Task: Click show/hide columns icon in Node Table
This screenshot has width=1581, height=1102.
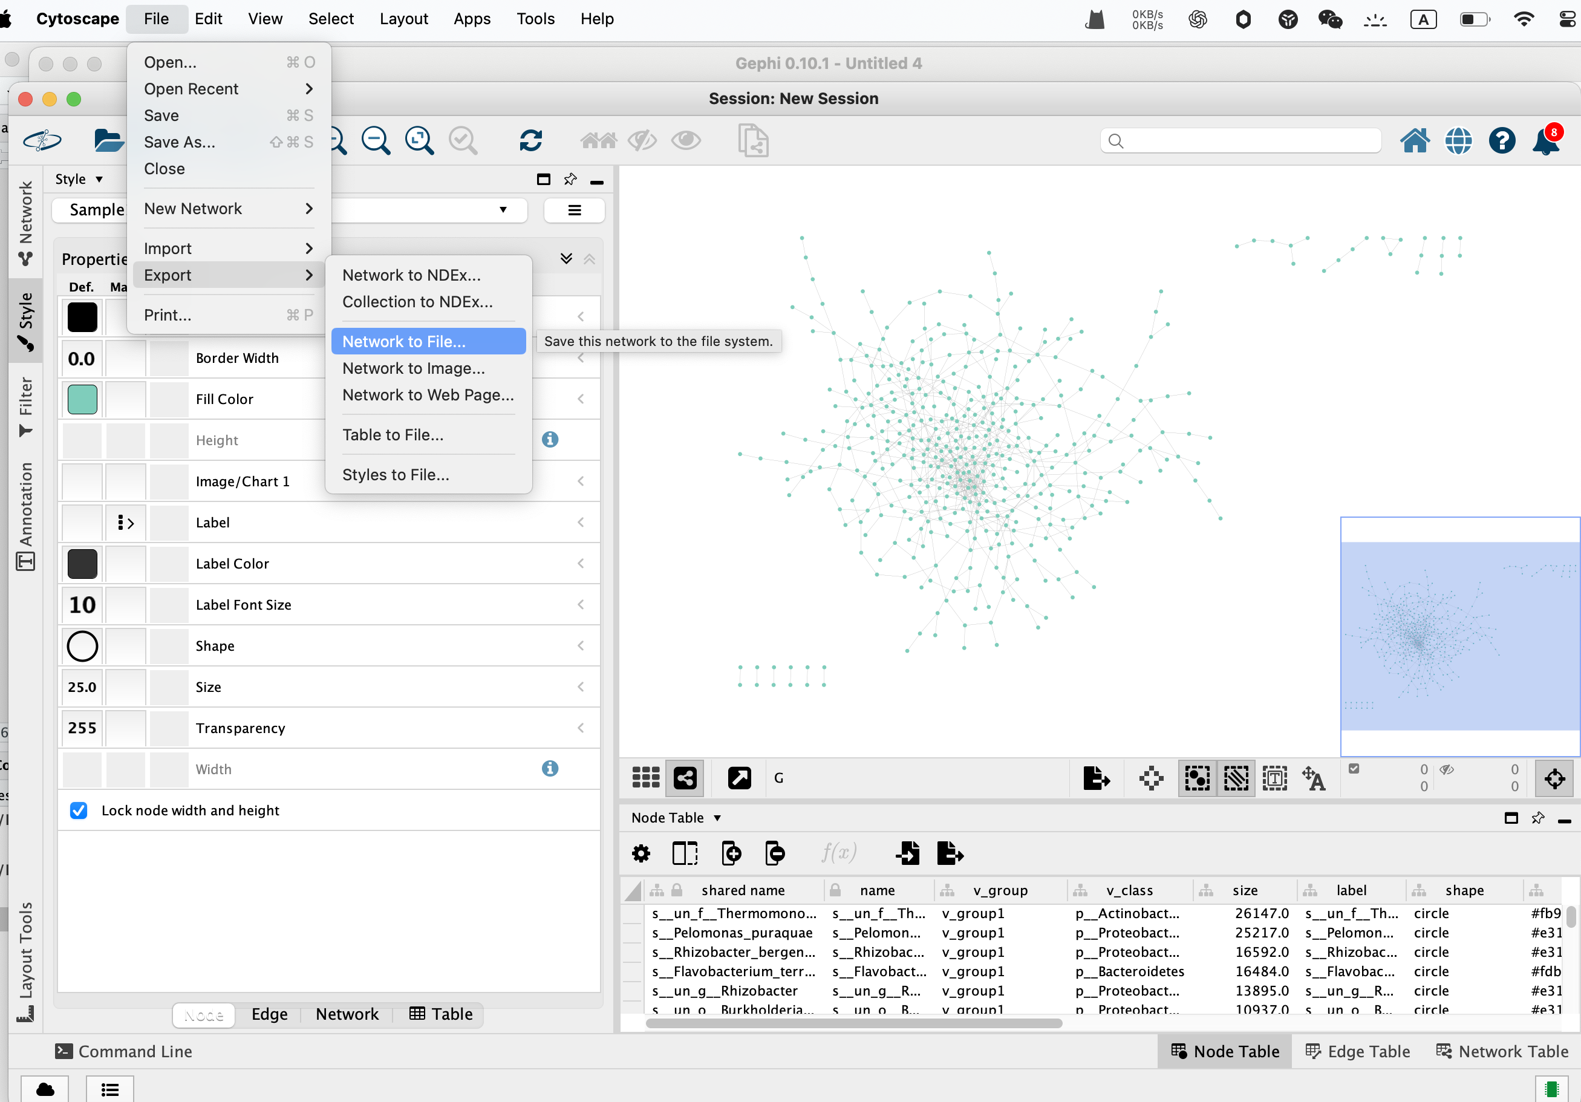Action: point(685,853)
